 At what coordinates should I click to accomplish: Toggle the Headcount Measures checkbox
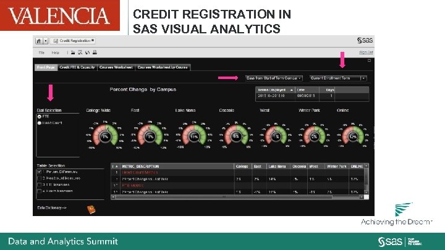coord(40,178)
